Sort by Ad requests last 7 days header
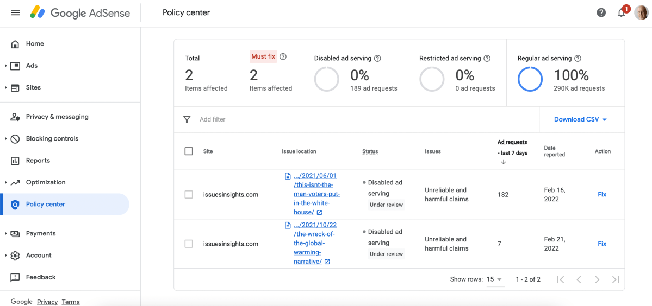 click(x=512, y=148)
